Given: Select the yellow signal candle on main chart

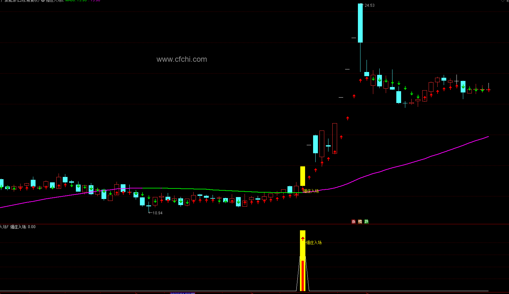Looking at the screenshot, I should 303,176.
